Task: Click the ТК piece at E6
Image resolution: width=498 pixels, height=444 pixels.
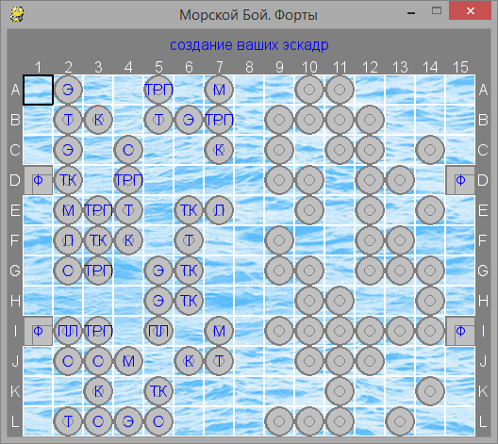Action: 189,210
